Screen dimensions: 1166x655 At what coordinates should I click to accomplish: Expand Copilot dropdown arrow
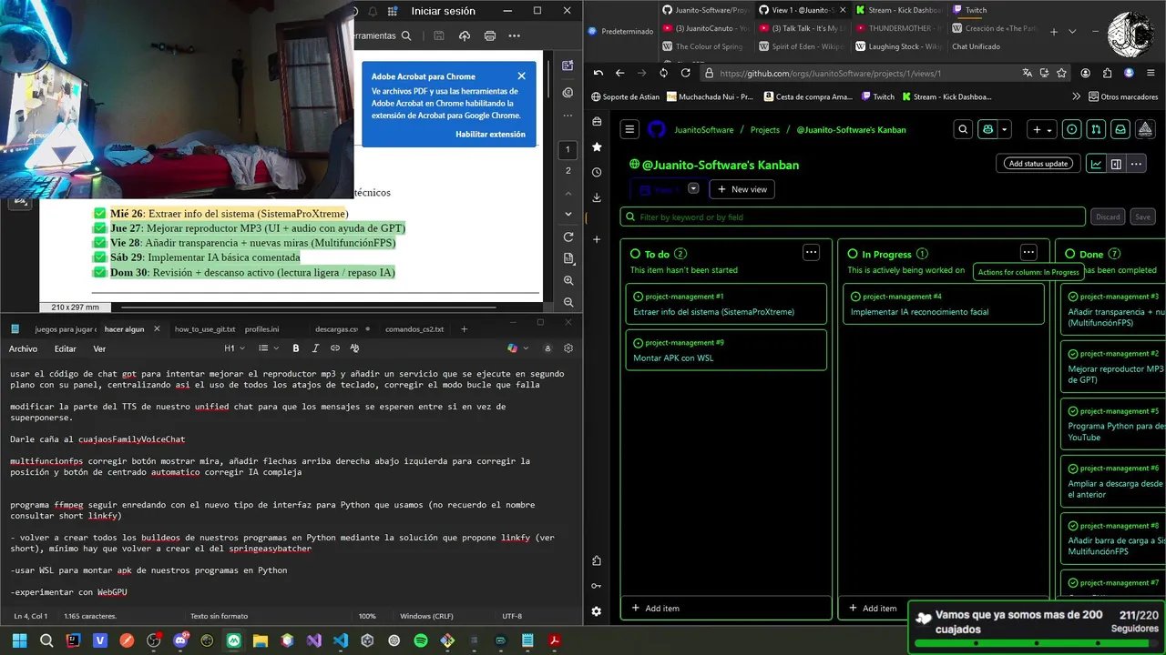tap(1005, 130)
